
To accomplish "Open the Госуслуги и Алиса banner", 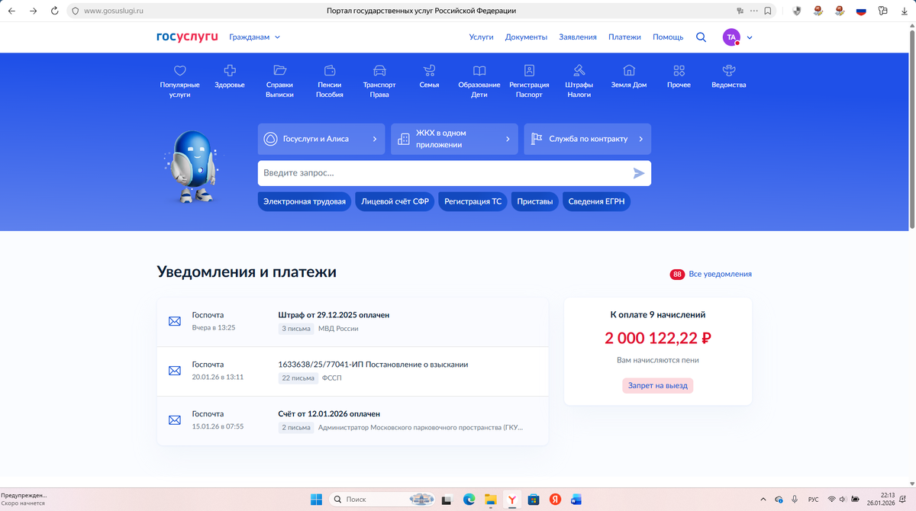I will (321, 139).
